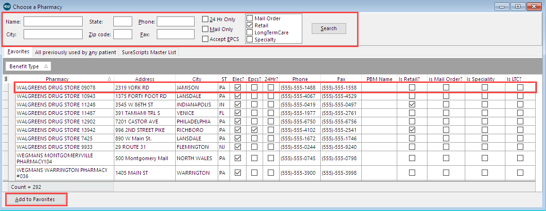Tick the Mail Only checkbox
This screenshot has height=211, width=546.
click(x=205, y=29)
